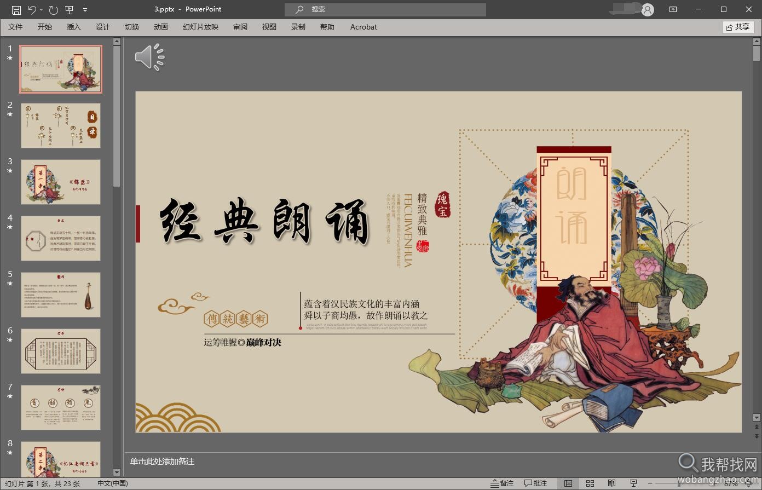Switch to Slide Sorter view icon

click(590, 483)
